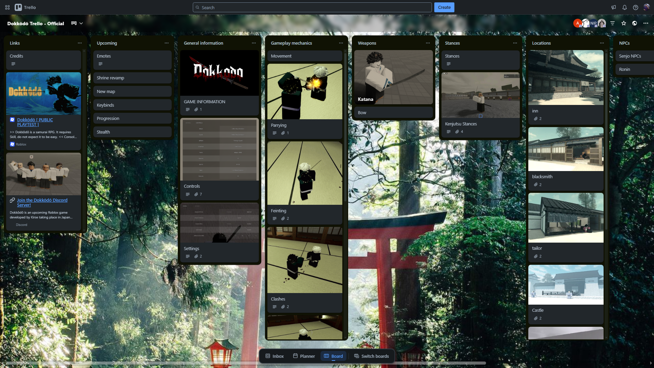The height and width of the screenshot is (368, 654).
Task: Switch to the Planner tab
Action: point(304,356)
